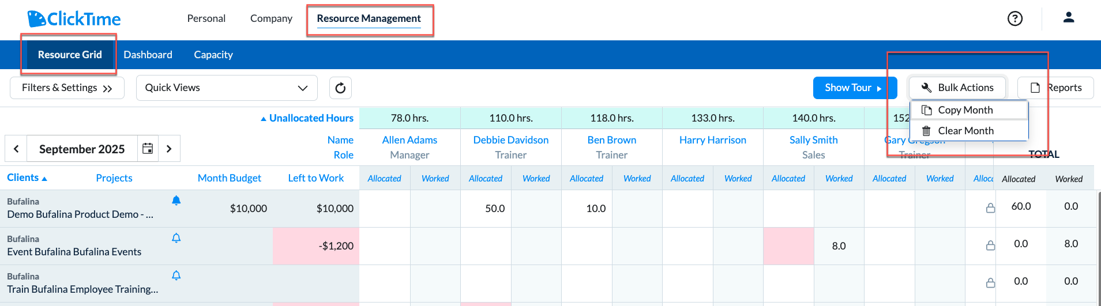Switch to the Dashboard tab
Image resolution: width=1101 pixels, height=306 pixels.
point(148,55)
